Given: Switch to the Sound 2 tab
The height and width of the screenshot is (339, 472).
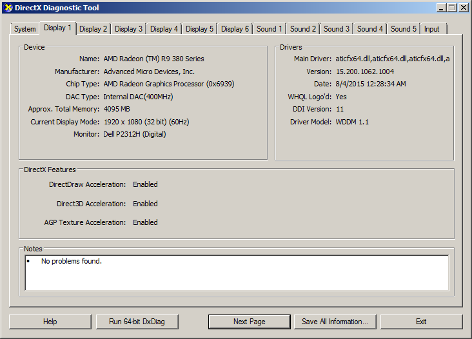Looking at the screenshot, I should pyautogui.click(x=303, y=29).
